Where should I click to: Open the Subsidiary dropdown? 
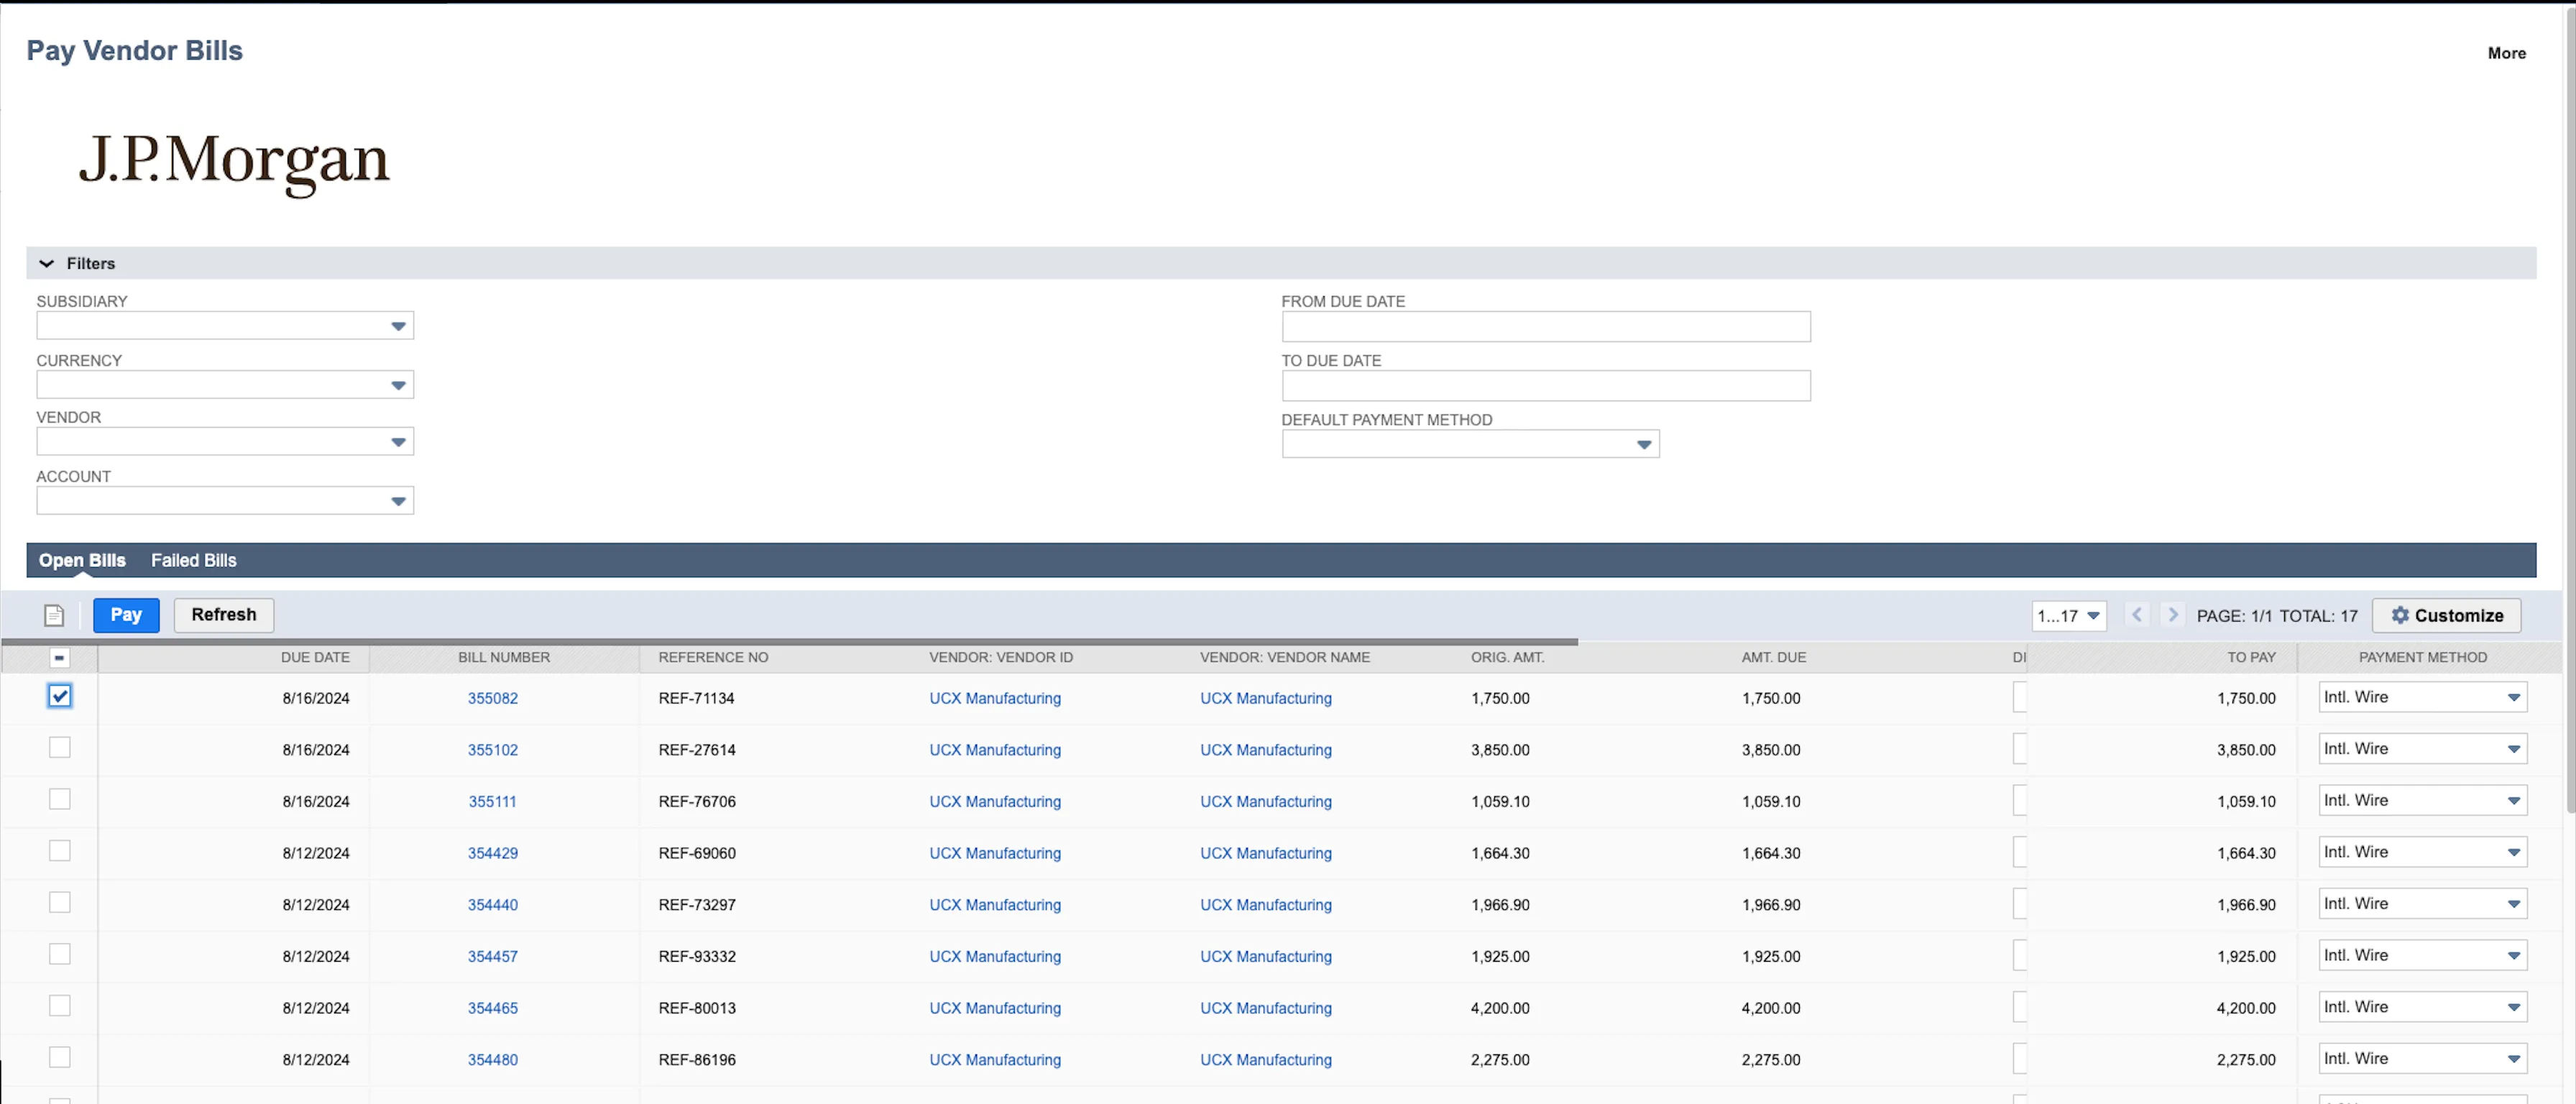coord(225,325)
